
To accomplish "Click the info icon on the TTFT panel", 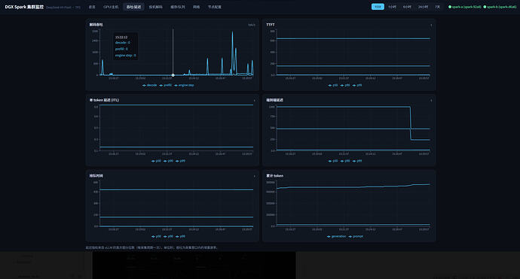I will click(x=431, y=25).
